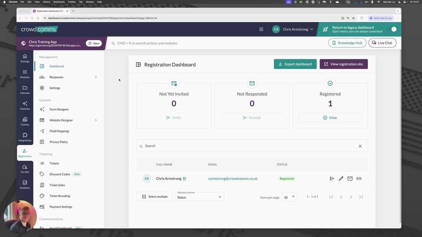Click the Chrome address bar
This screenshot has height=237, width=422.
click(191, 18)
